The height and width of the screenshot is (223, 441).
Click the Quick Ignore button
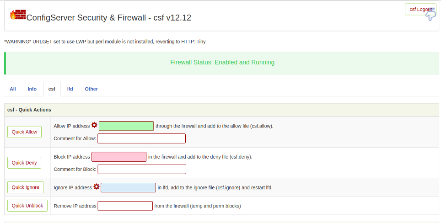[x=25, y=187]
